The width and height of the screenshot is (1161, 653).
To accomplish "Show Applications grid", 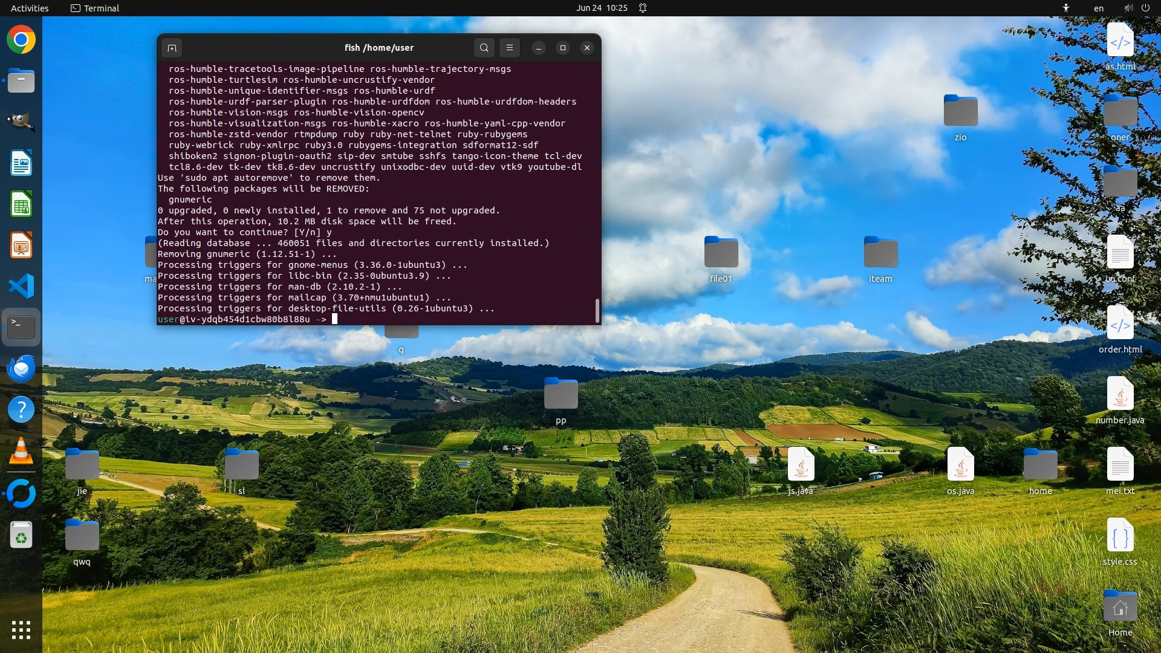I will (21, 630).
